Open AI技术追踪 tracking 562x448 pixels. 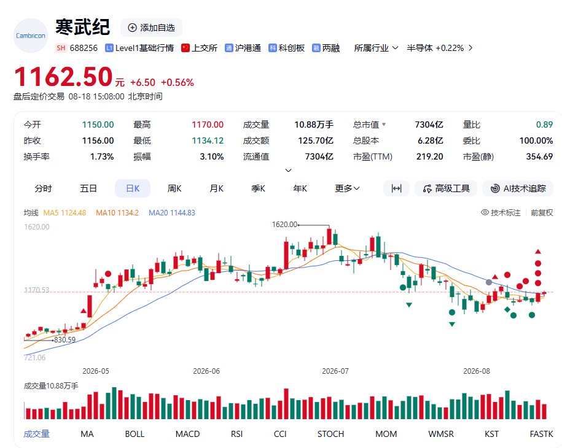[x=518, y=188]
